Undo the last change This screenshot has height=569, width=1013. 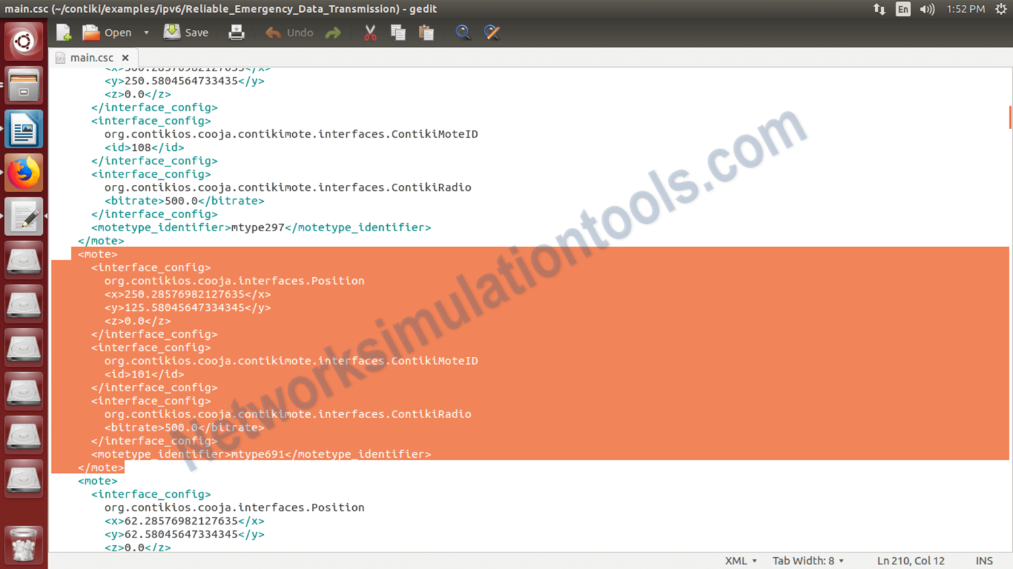tap(289, 32)
